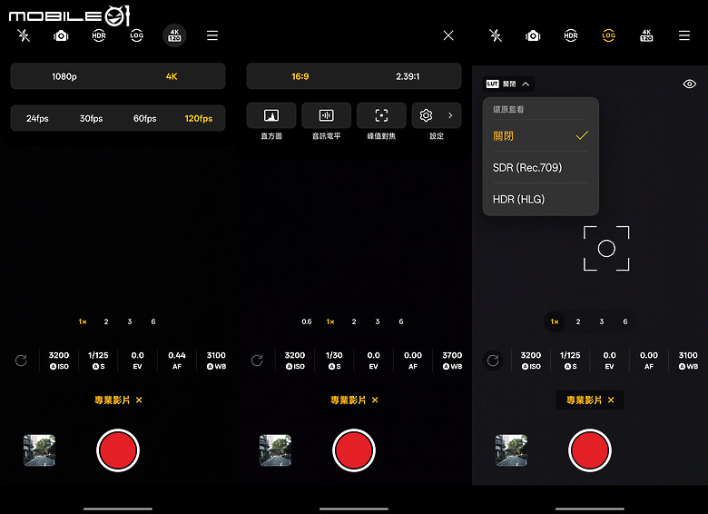Expand more tools chevron arrow

coord(450,115)
